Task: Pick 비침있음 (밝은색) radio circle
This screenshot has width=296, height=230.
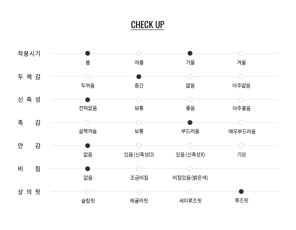Action: [190, 169]
